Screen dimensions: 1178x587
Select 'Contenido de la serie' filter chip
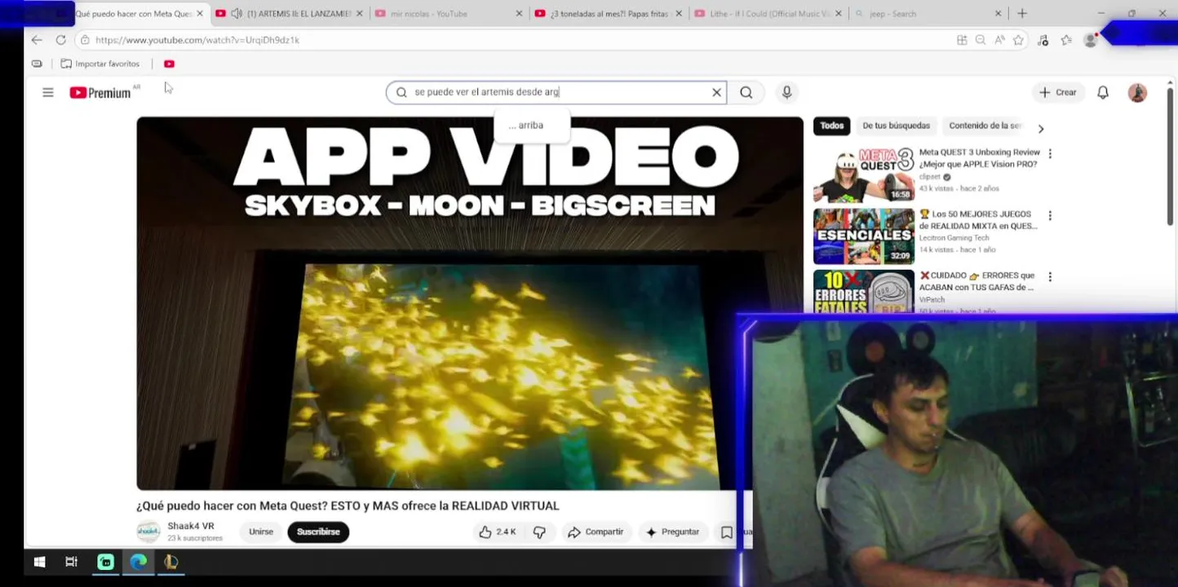point(985,126)
